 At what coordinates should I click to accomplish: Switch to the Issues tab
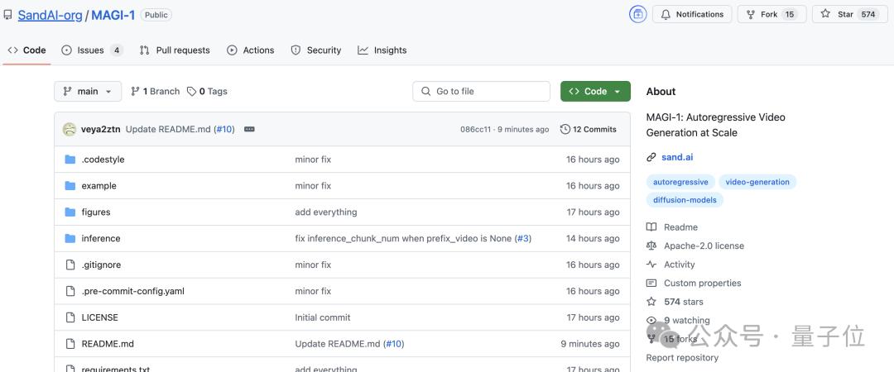[x=92, y=50]
